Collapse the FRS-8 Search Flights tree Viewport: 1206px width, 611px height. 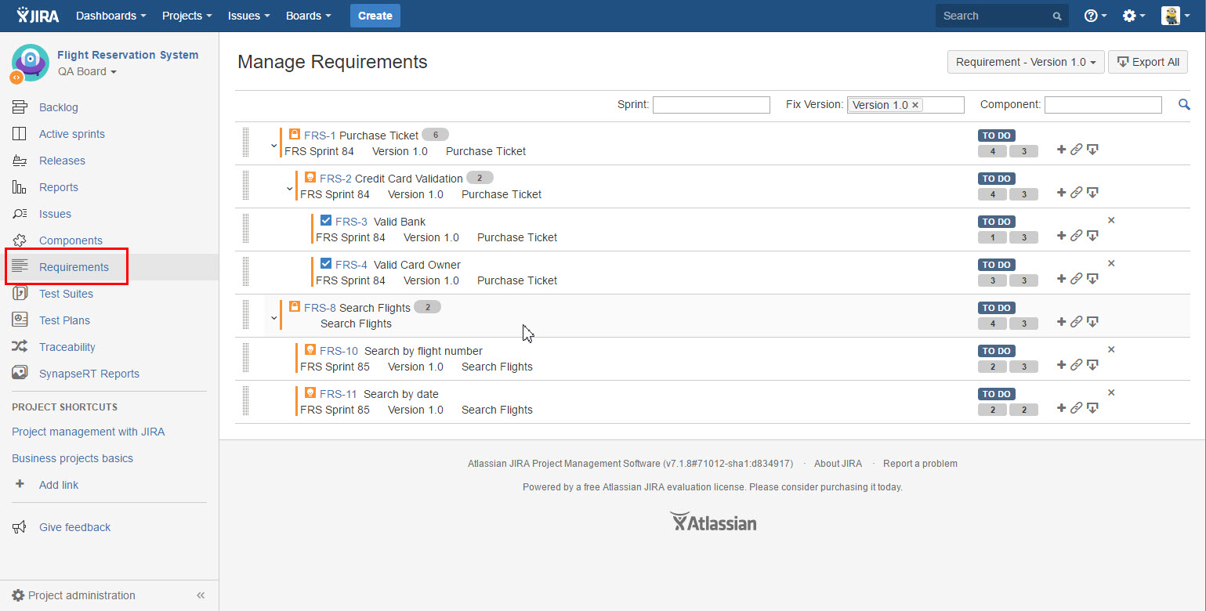coord(273,318)
